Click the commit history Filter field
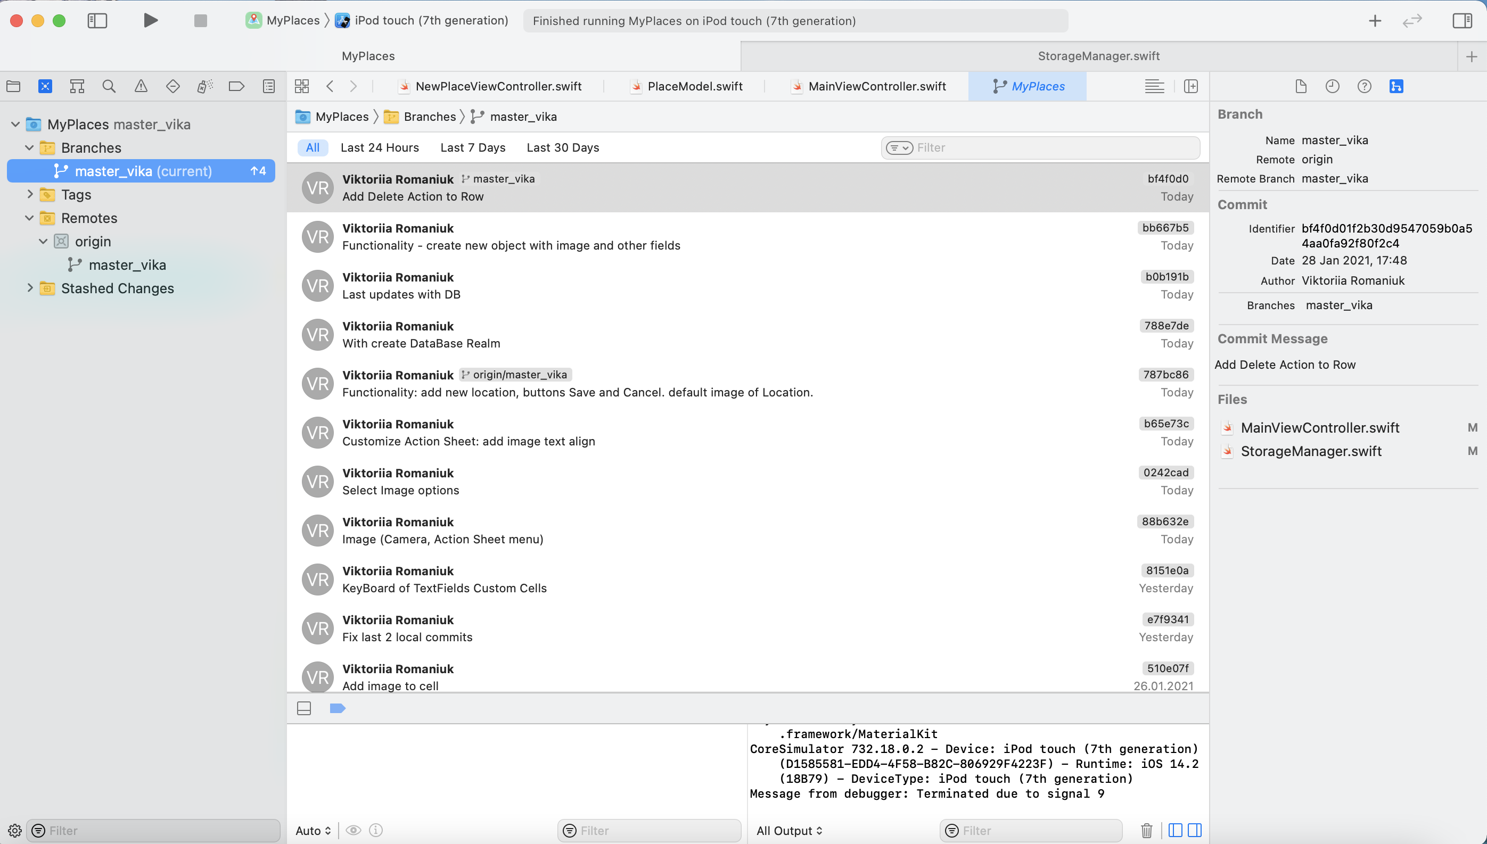Image resolution: width=1487 pixels, height=844 pixels. click(x=1040, y=148)
